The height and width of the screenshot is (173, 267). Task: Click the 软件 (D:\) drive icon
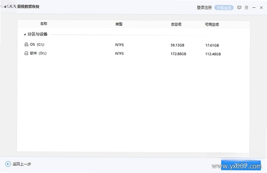[26, 53]
